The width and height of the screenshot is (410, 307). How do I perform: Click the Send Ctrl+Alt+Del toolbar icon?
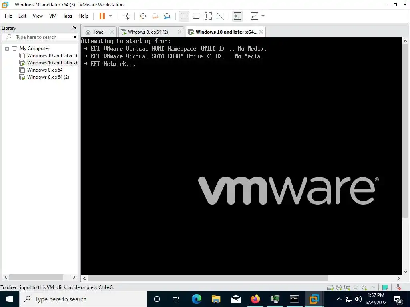(x=126, y=16)
